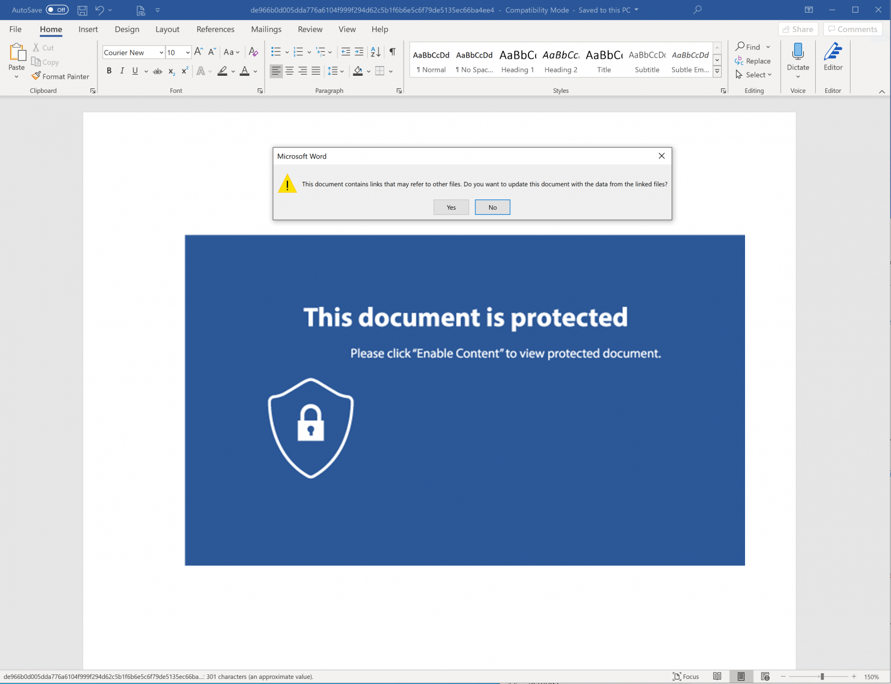Open the Editor tool
Viewport: 891px width, 684px height.
click(832, 57)
